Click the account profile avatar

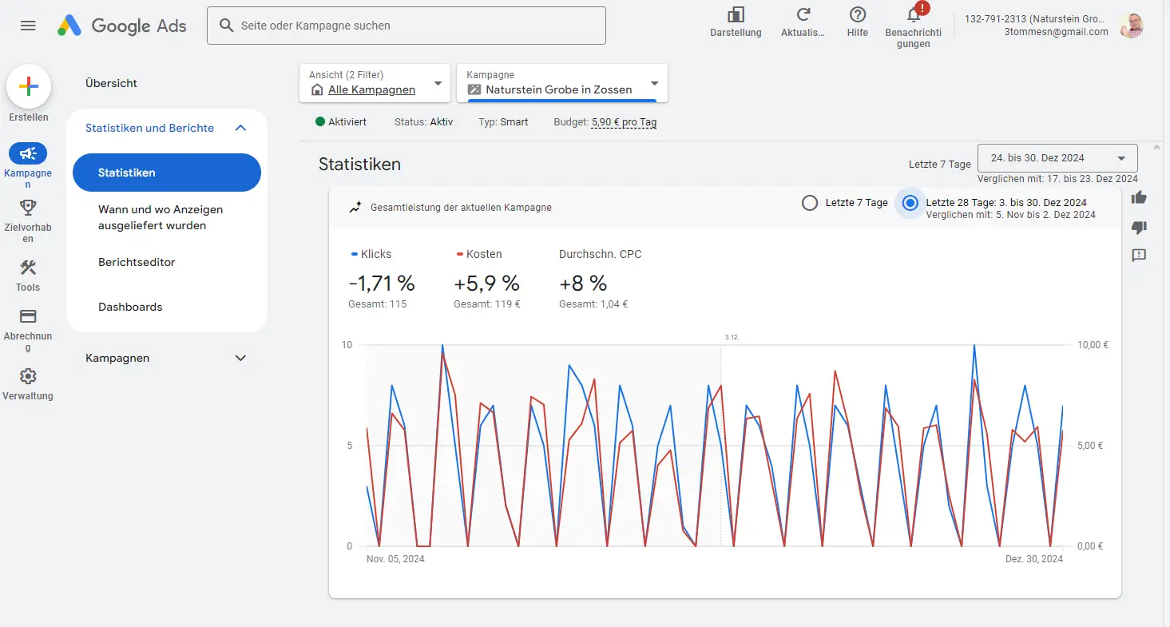click(1131, 26)
